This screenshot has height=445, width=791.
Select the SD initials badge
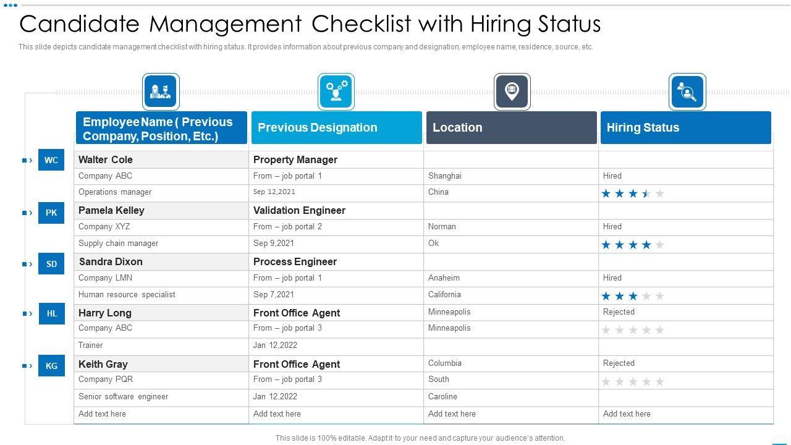click(51, 264)
